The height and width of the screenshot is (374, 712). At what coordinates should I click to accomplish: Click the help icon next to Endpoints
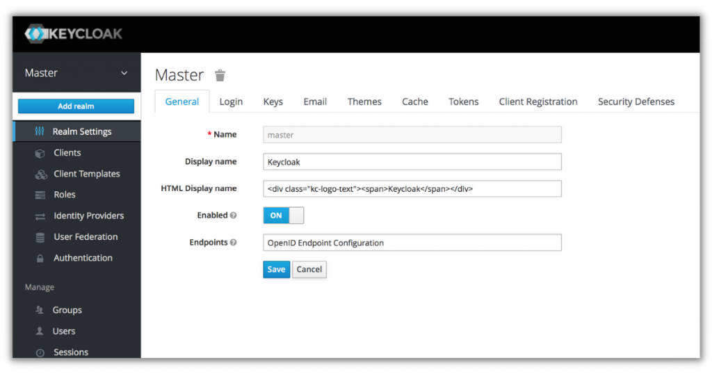(234, 243)
